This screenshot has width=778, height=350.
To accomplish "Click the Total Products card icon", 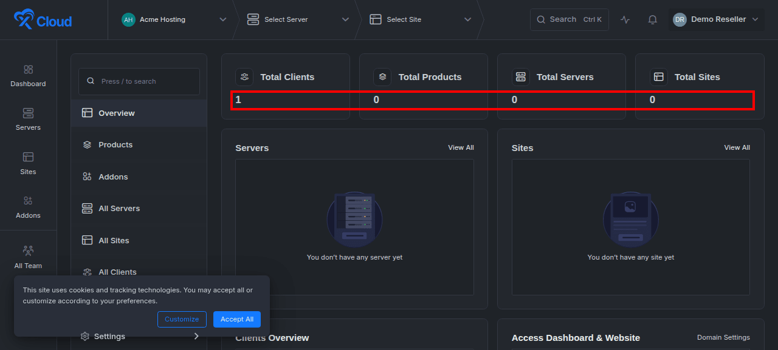I will point(382,77).
